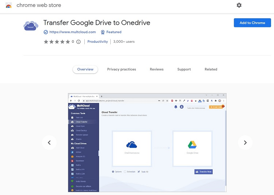Viewport: 274px width, 195px height.
Task: Click the Featured award ribbon icon
Action: point(103,32)
